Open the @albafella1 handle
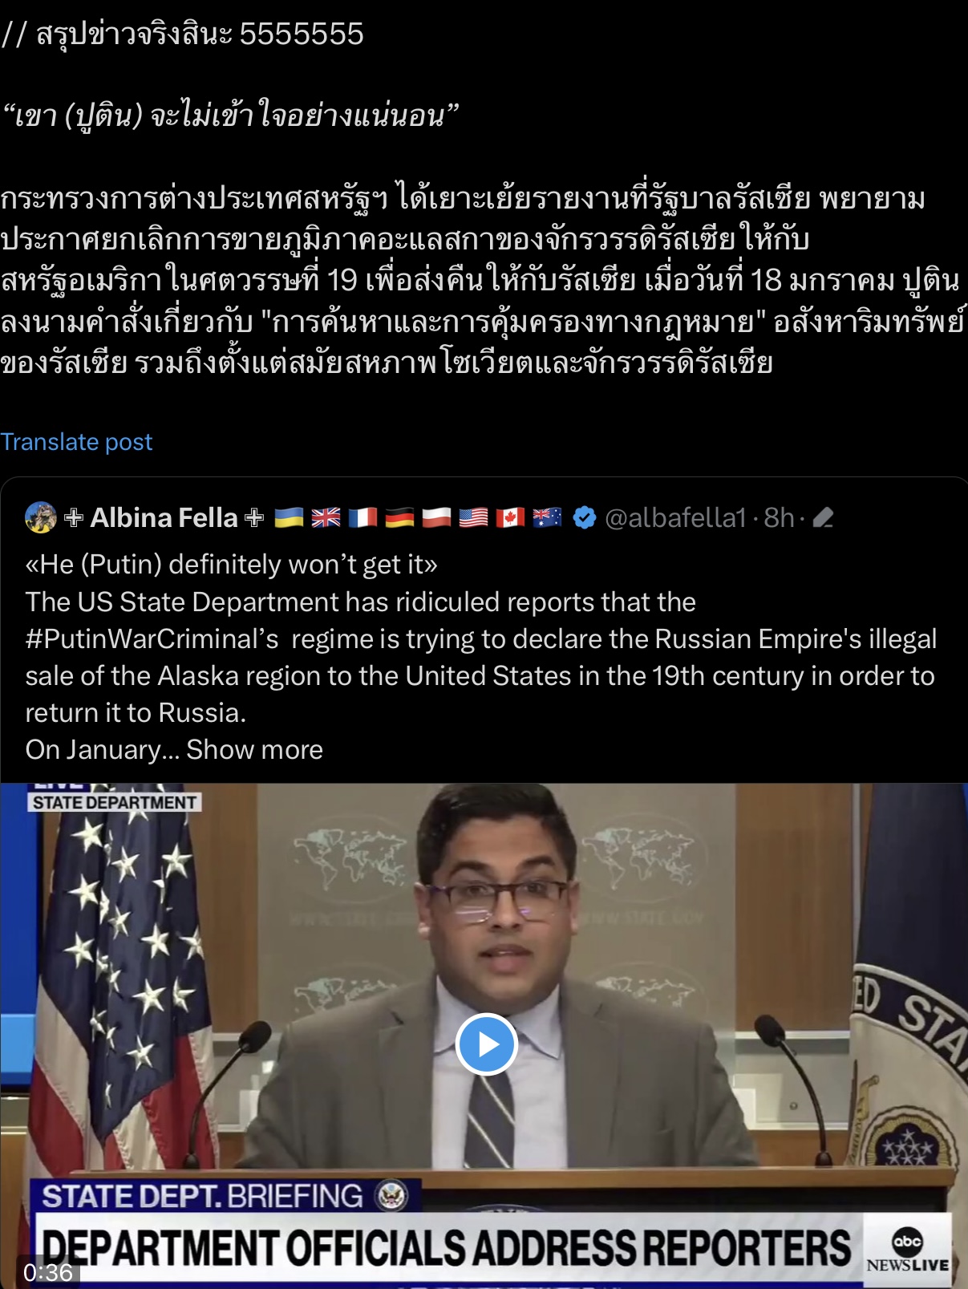This screenshot has height=1289, width=968. coord(676,518)
